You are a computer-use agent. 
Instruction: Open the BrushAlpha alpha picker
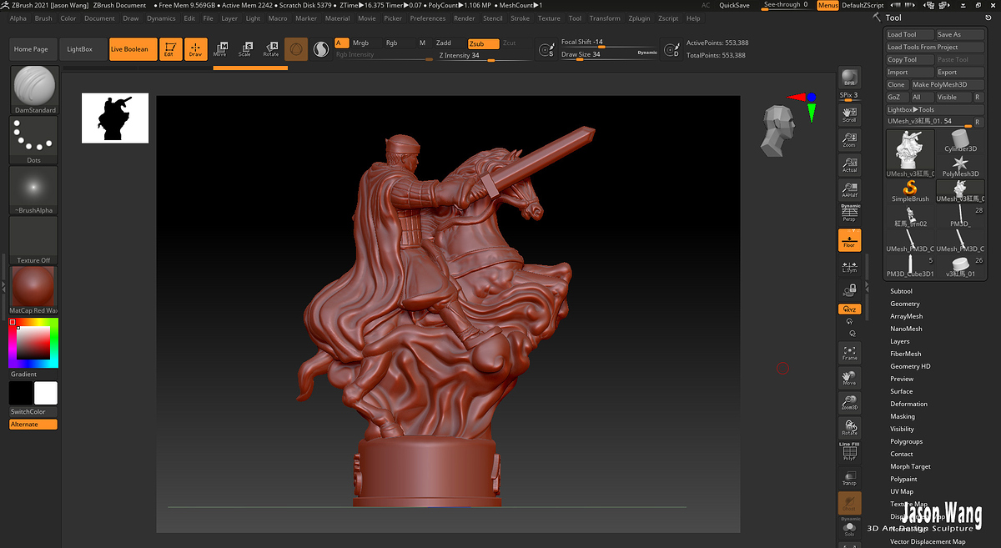(x=34, y=190)
